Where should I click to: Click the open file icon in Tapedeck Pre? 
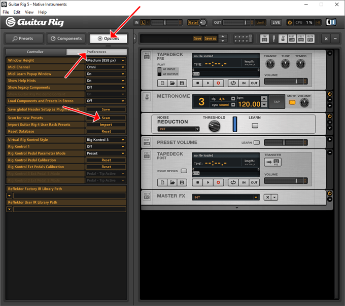(172, 83)
